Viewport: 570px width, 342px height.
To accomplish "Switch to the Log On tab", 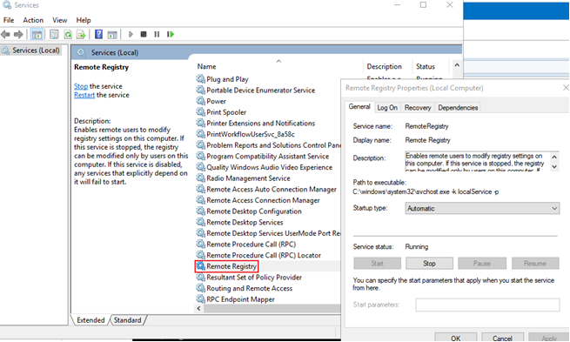I will tap(387, 108).
